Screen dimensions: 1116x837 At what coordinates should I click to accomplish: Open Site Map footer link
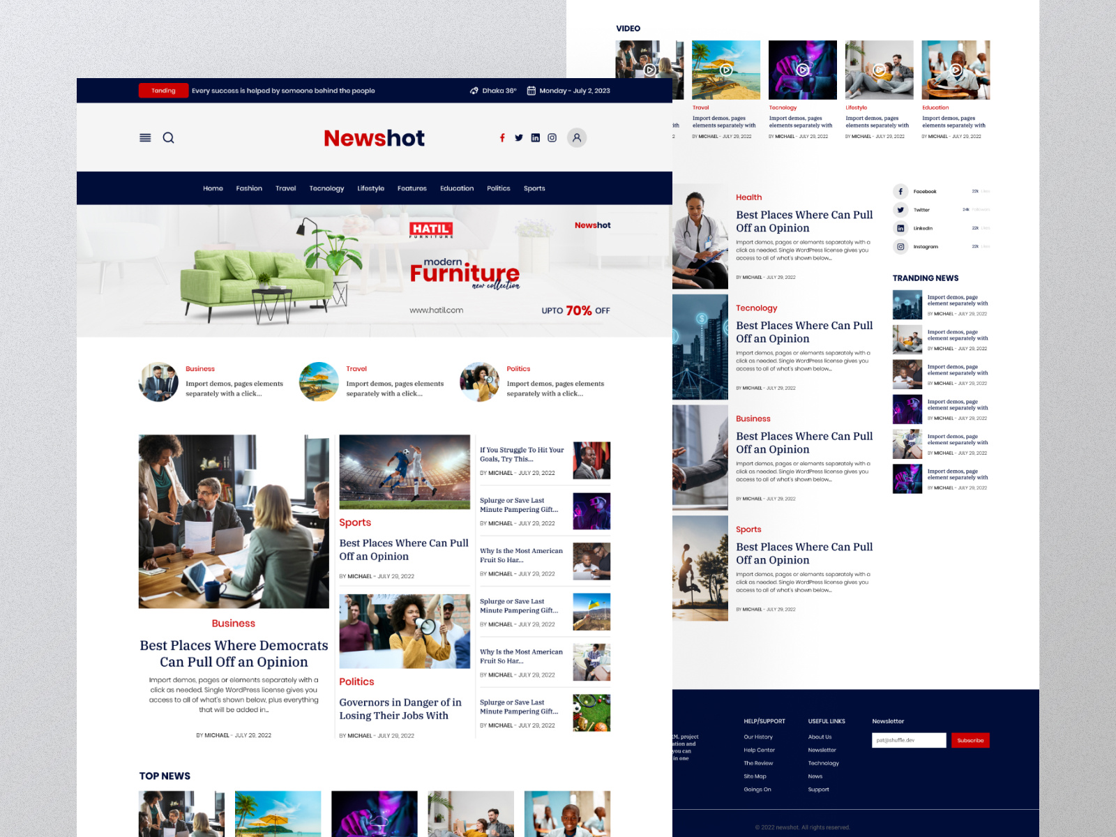(755, 776)
